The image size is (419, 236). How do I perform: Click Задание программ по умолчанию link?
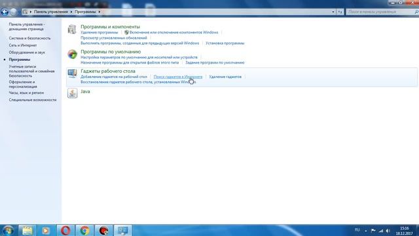point(215,63)
